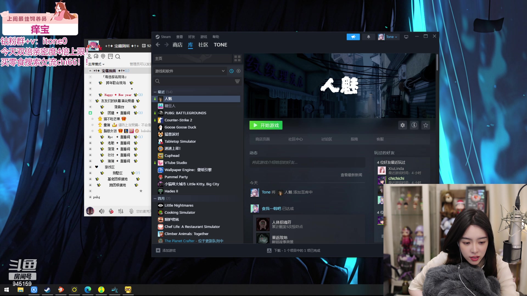Go to 商店 tab

pos(178,45)
